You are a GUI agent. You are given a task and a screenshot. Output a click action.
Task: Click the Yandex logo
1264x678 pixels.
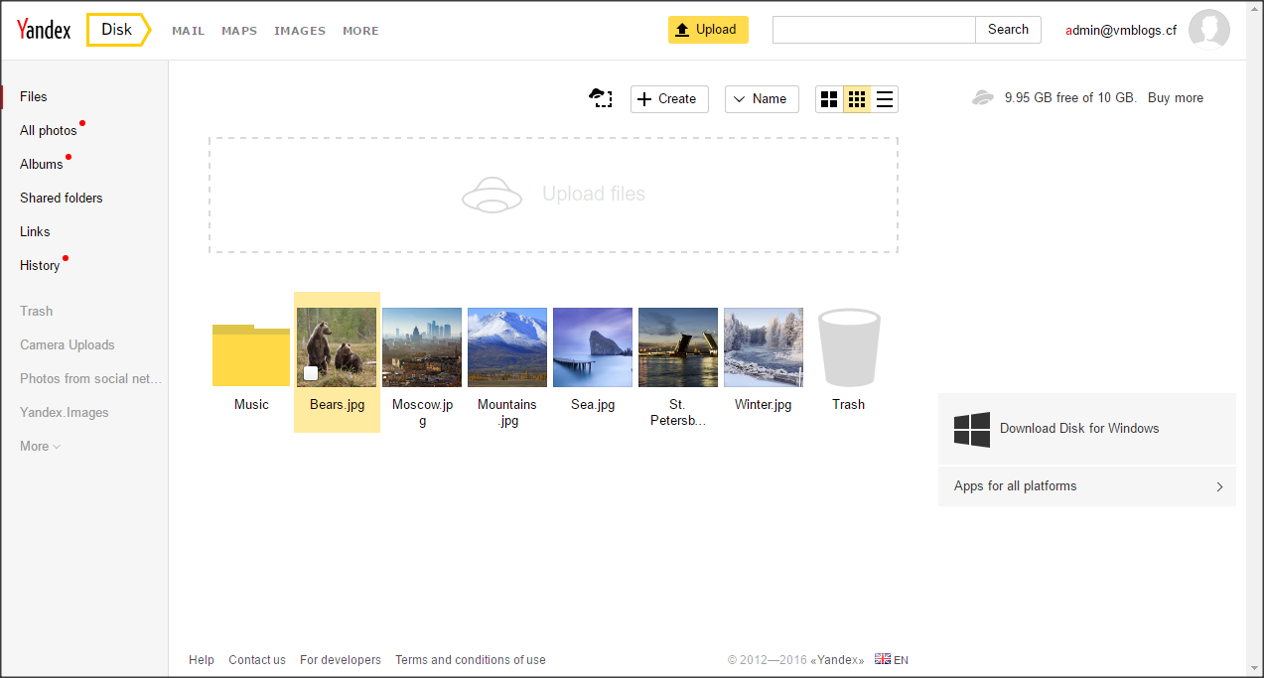[x=44, y=30]
